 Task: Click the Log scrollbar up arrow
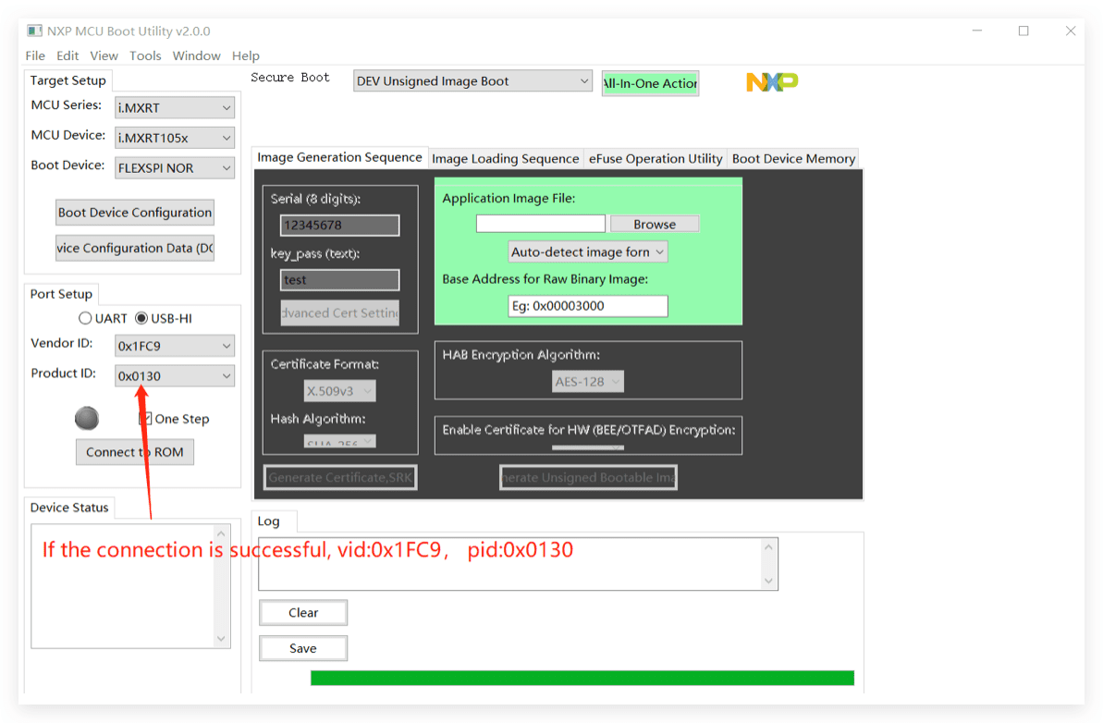tap(769, 547)
